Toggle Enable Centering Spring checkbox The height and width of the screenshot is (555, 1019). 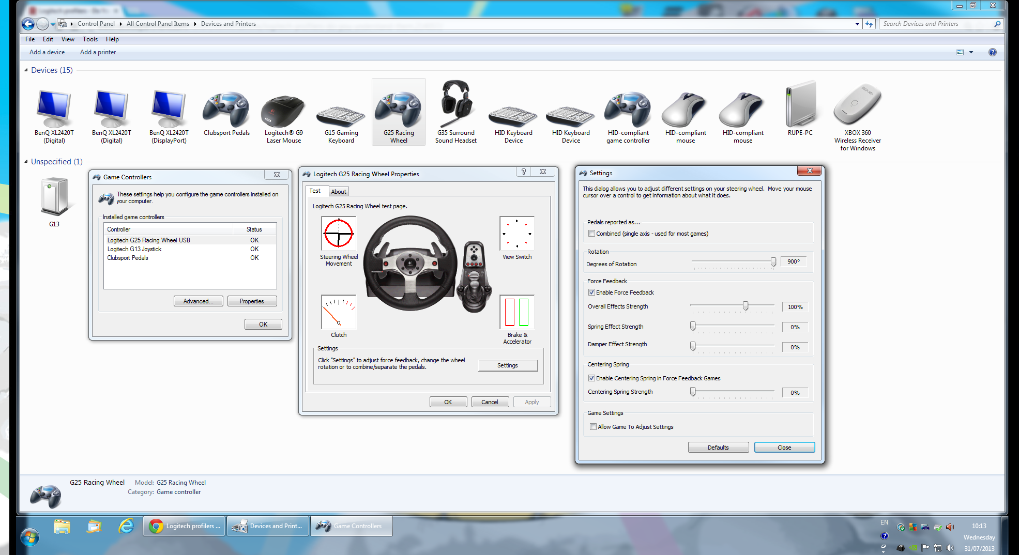(x=591, y=378)
